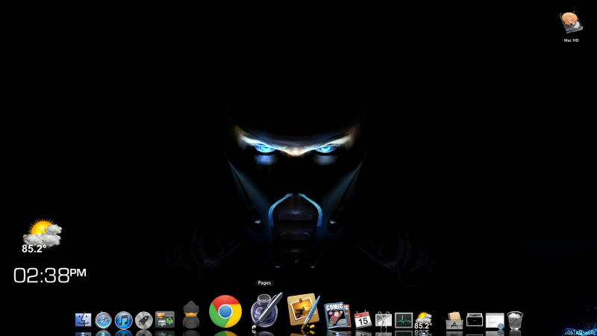Open Calendar showing 15 in dock
Image resolution: width=597 pixels, height=336 pixels.
tap(363, 320)
